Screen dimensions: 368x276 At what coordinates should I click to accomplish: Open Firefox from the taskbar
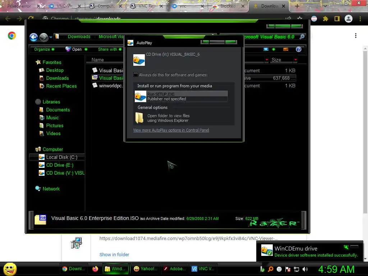(x=95, y=269)
